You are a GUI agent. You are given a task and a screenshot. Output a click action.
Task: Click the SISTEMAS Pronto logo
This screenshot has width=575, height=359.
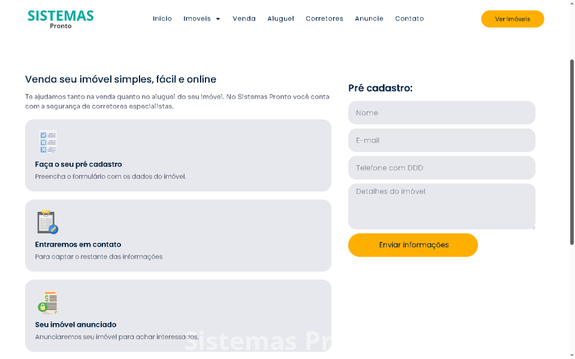60,18
